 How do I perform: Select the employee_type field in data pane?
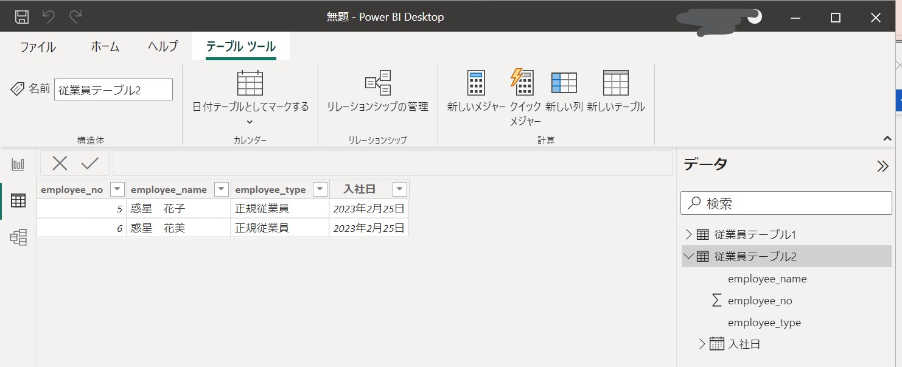tap(764, 323)
